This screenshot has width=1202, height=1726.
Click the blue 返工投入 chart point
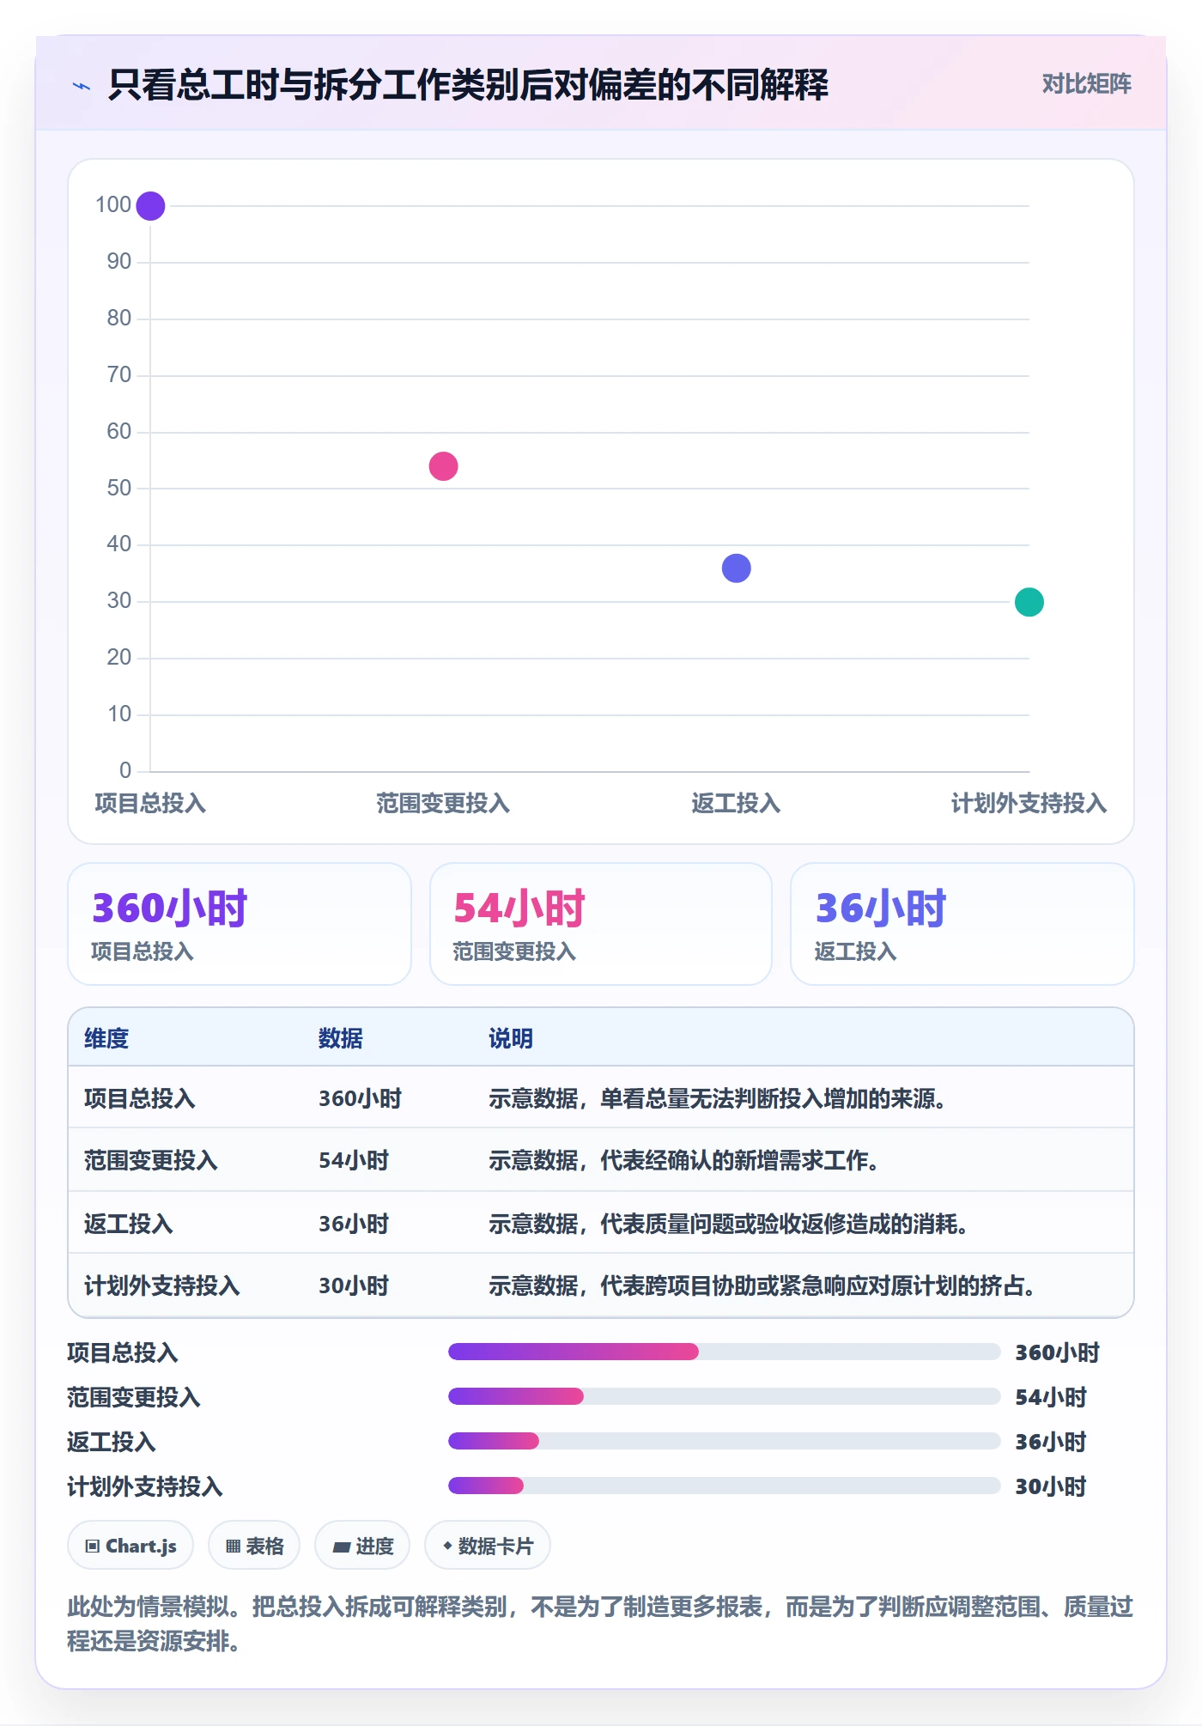[736, 568]
